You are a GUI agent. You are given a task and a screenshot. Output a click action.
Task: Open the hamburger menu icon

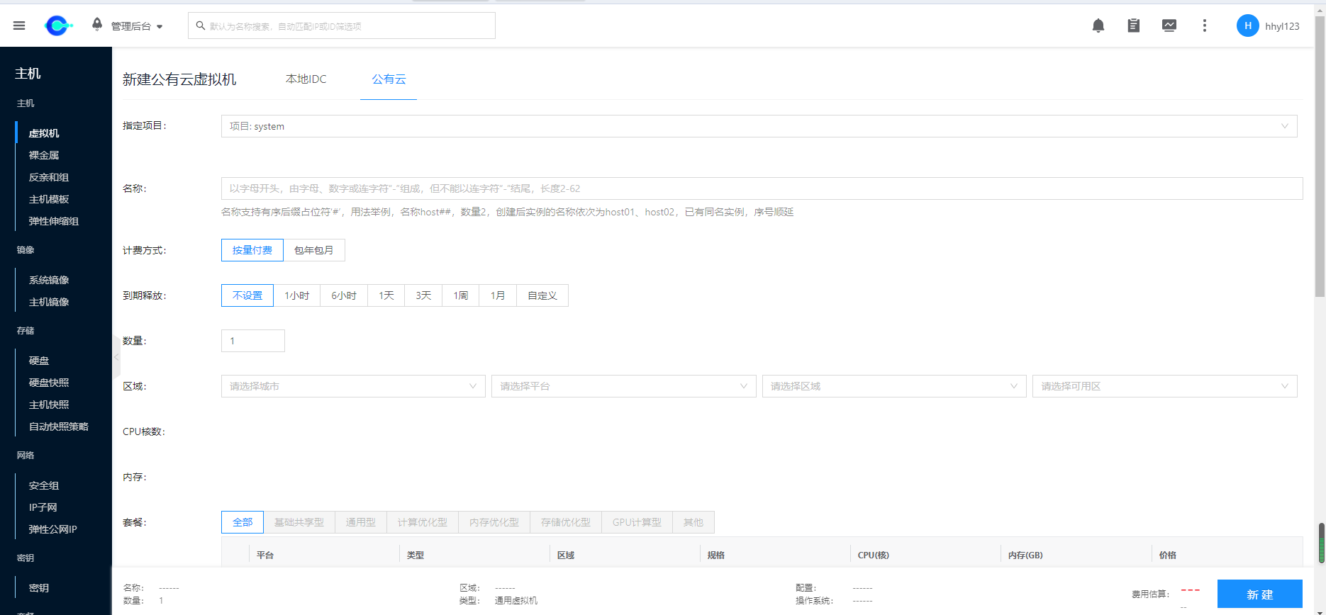click(19, 26)
